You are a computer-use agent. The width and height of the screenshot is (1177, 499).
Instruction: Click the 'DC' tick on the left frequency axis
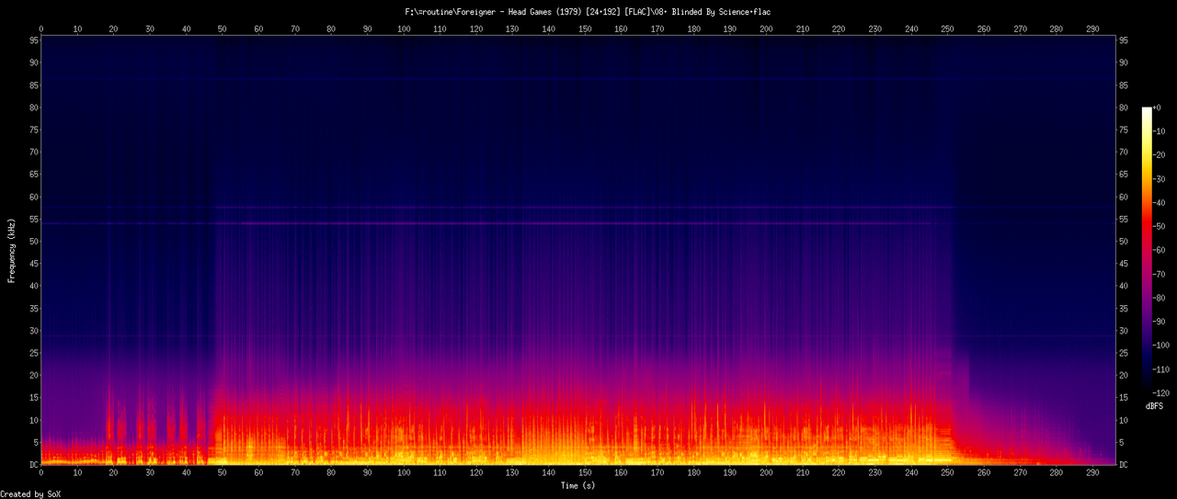pyautogui.click(x=33, y=464)
